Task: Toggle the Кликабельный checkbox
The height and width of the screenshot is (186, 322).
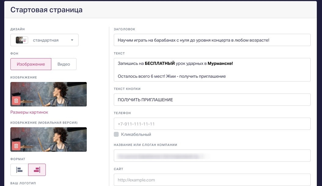Action: 116,134
